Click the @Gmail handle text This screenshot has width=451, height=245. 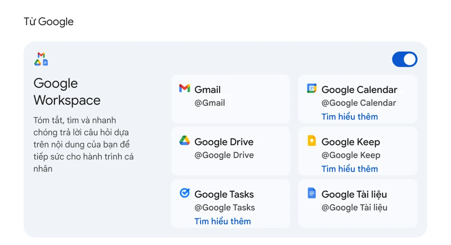(x=209, y=103)
